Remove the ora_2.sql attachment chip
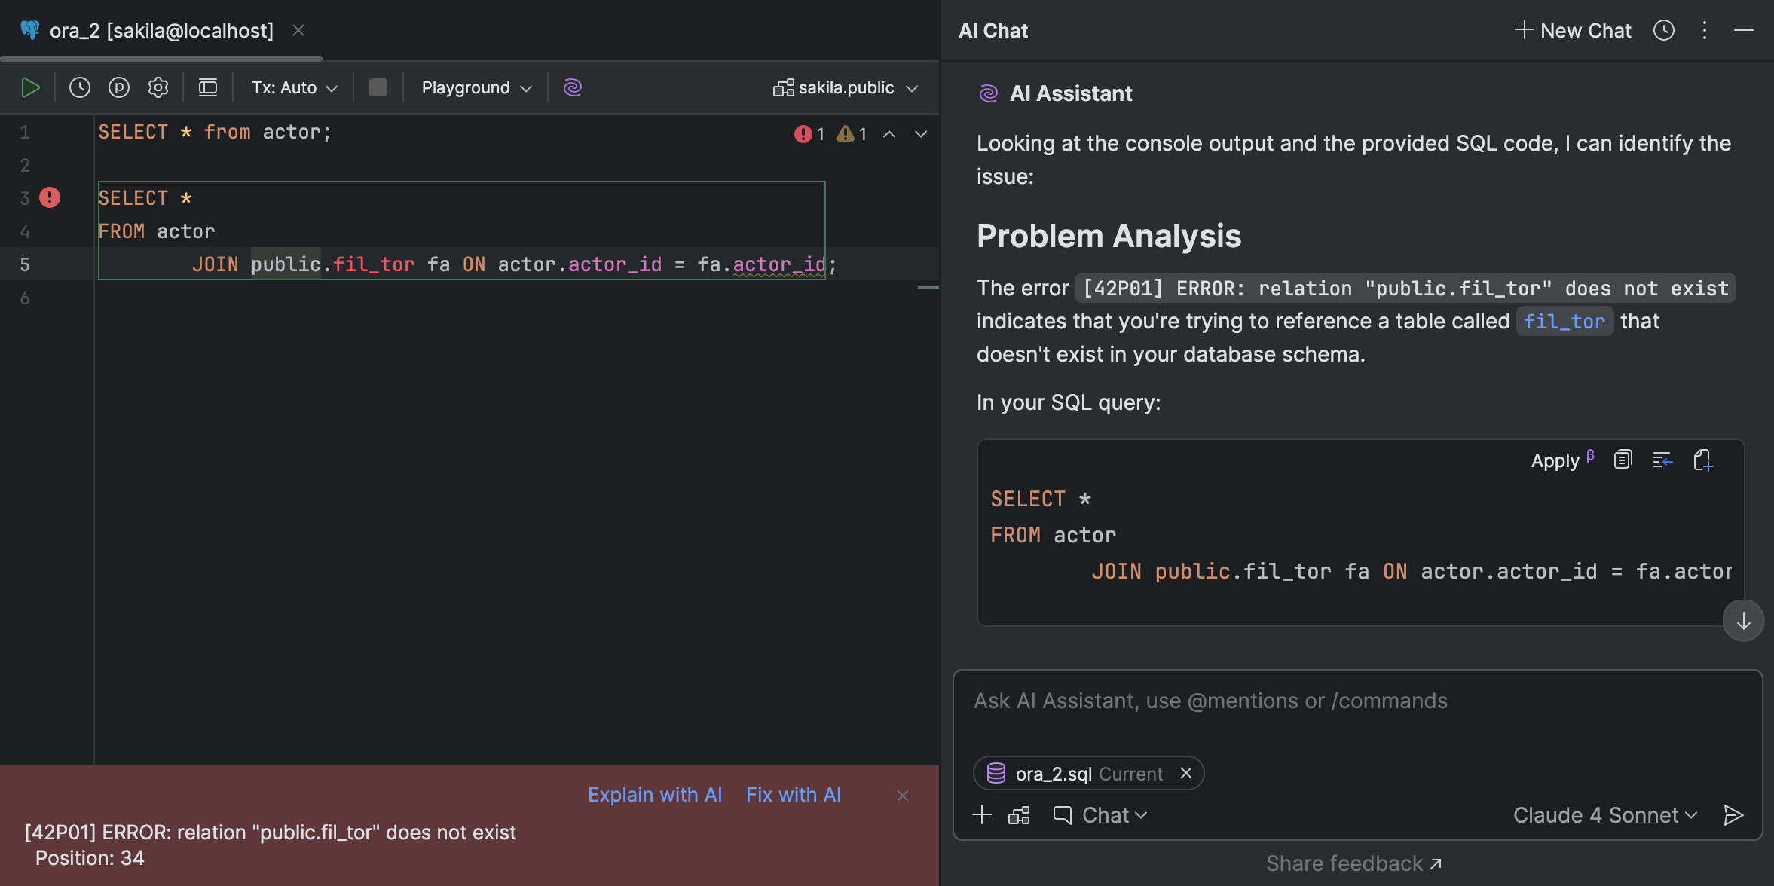 pyautogui.click(x=1185, y=773)
